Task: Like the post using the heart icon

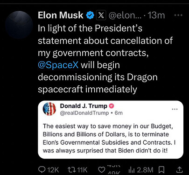Action: (x=102, y=170)
